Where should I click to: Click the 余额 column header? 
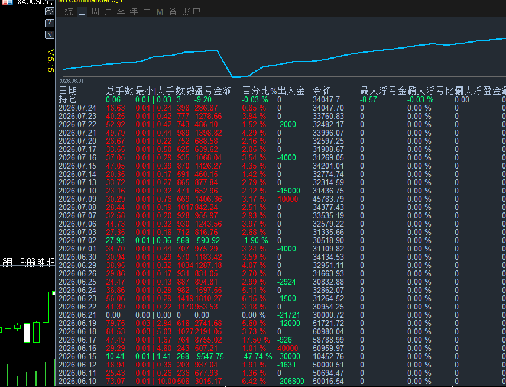click(322, 91)
